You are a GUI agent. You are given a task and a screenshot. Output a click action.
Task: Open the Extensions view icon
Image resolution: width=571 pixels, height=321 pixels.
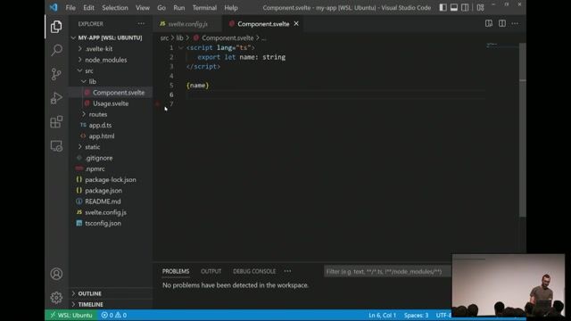[56, 122]
